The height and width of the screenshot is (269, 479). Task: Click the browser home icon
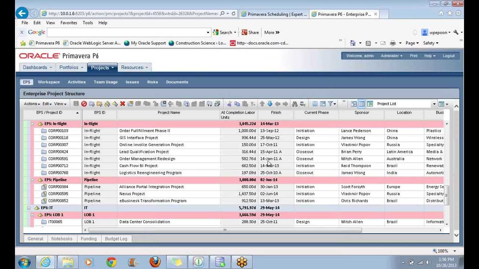pos(441,13)
